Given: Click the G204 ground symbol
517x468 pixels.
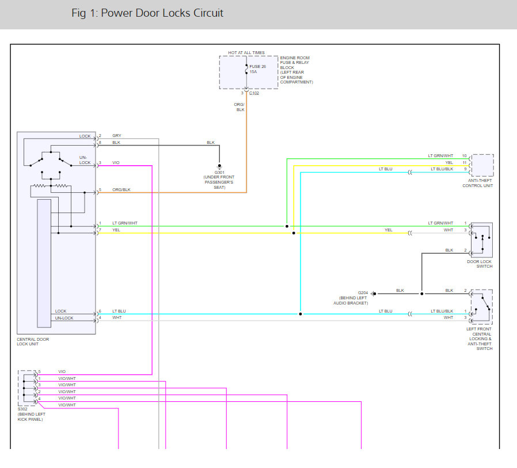Looking at the screenshot, I should click(372, 294).
